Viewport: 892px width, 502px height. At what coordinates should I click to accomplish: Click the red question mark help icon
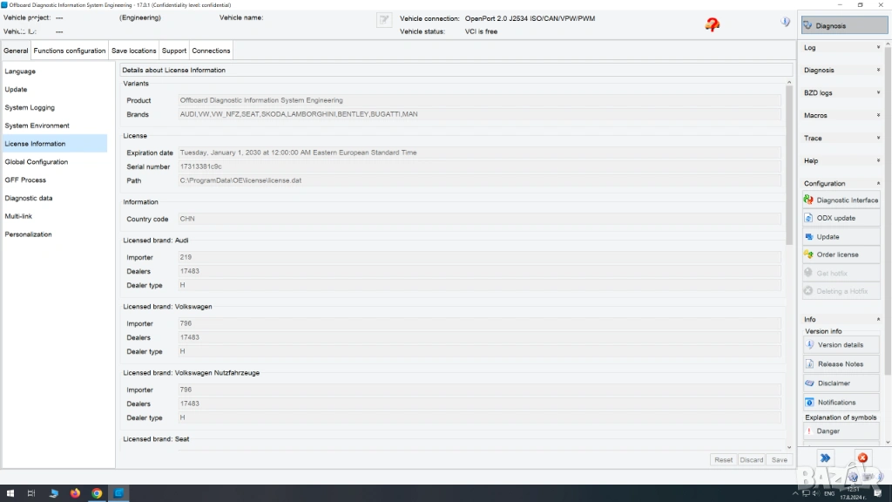pyautogui.click(x=713, y=25)
